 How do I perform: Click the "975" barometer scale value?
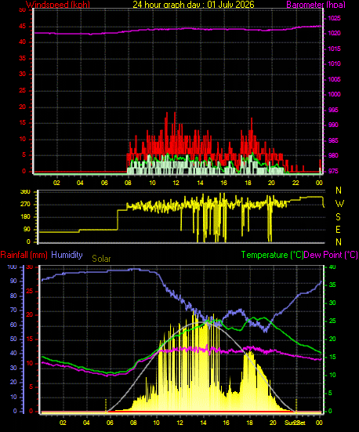333,171
